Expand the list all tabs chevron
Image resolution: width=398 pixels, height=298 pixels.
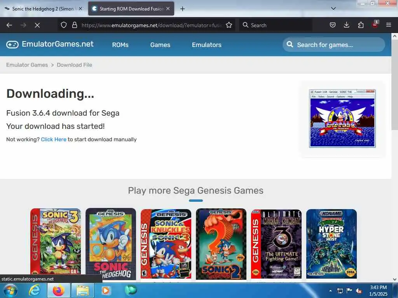pyautogui.click(x=333, y=9)
